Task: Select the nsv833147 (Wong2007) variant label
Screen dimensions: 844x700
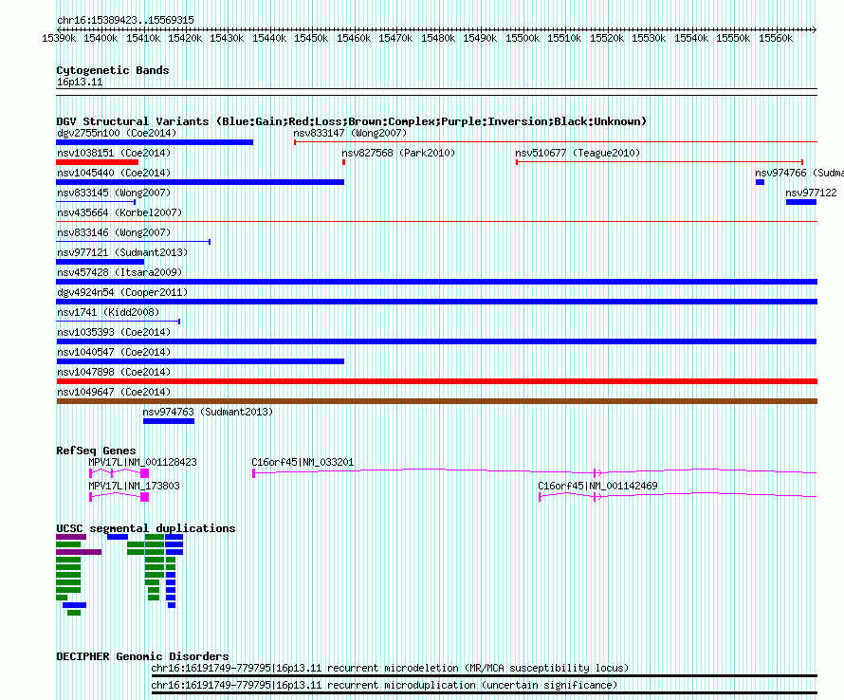Action: tap(350, 133)
